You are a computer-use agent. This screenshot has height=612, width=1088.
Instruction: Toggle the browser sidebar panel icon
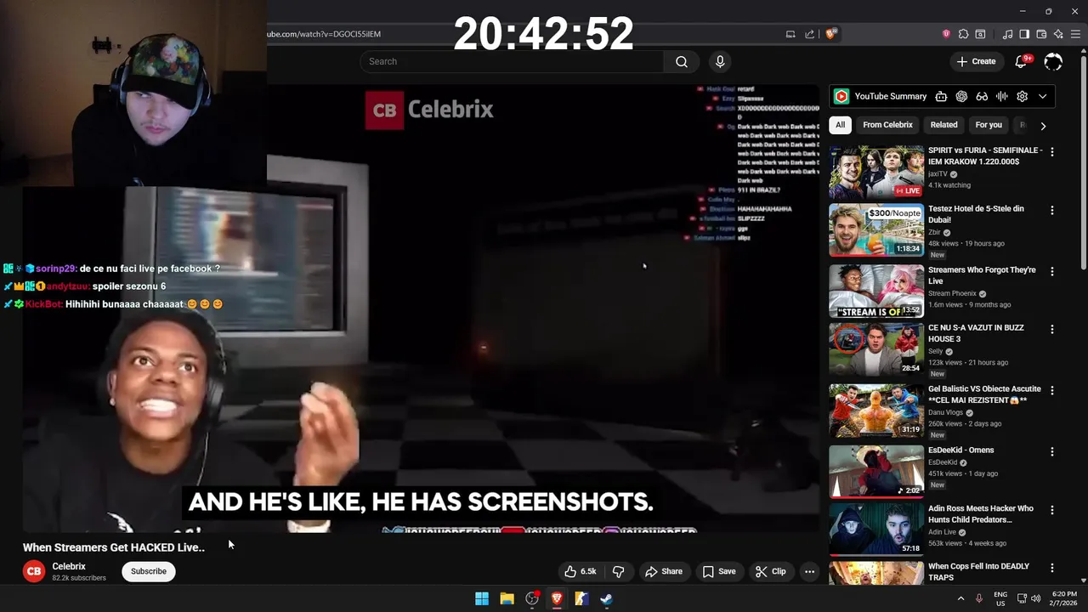point(1024,34)
